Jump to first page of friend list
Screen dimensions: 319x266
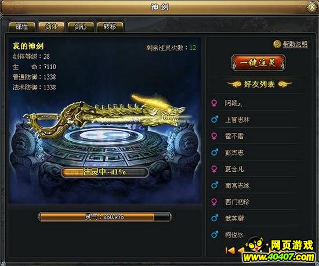pos(230,250)
